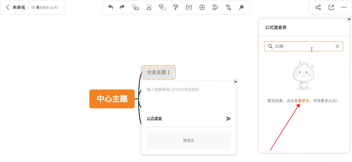The width and height of the screenshot is (352, 162).
Task: Click the plus insert element icon
Action: [202, 7]
